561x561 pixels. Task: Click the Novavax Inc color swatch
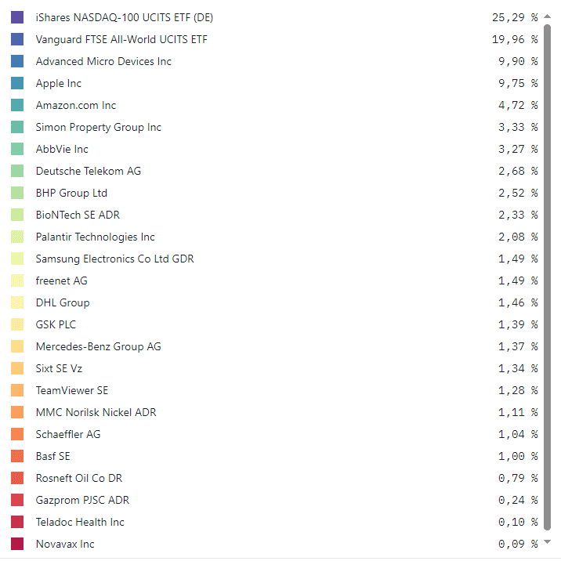(17, 544)
